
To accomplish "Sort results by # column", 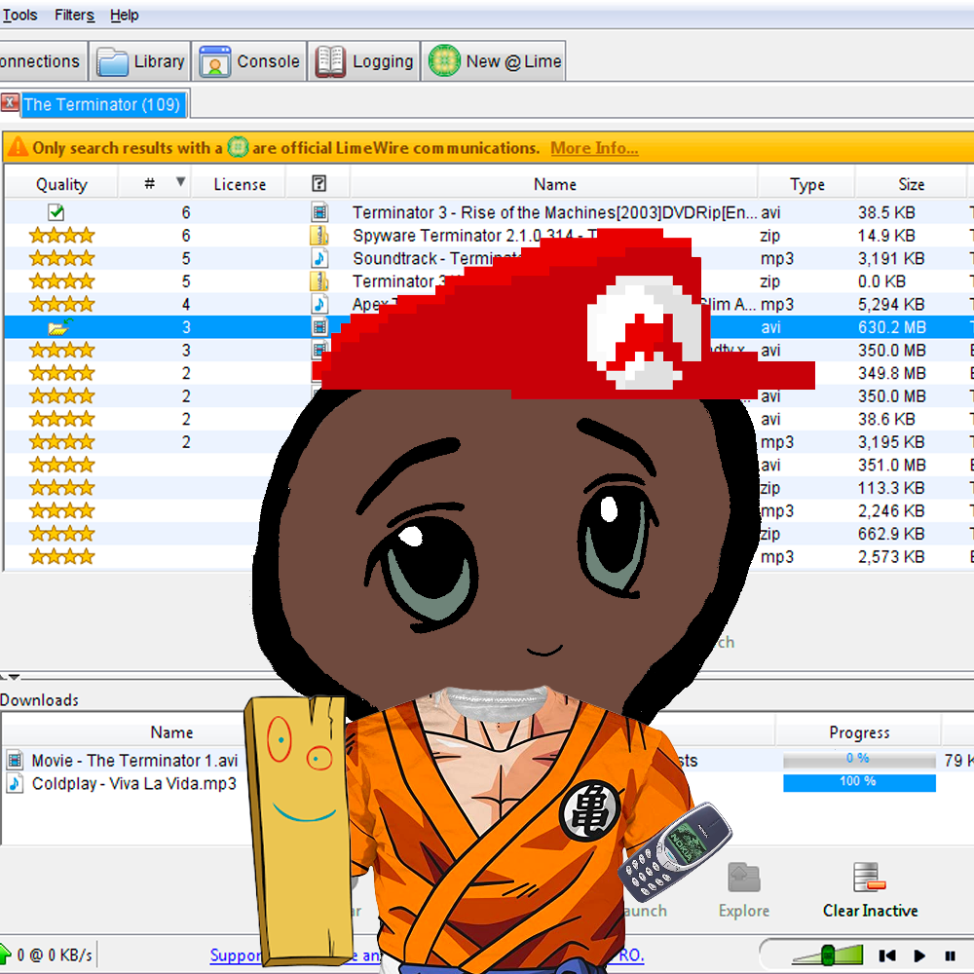I will click(149, 184).
